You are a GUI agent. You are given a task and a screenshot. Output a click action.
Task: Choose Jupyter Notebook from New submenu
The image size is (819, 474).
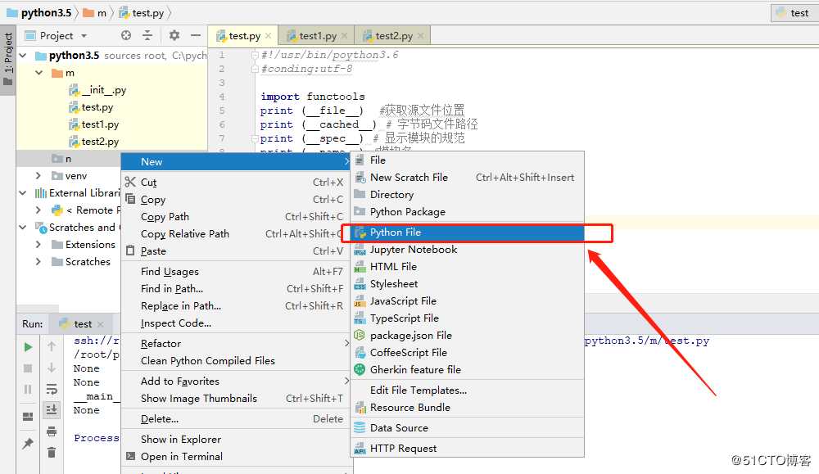[x=467, y=250]
